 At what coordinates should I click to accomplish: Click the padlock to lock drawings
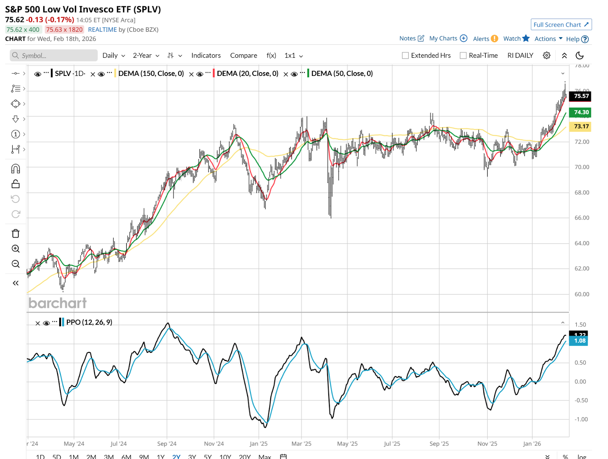click(16, 184)
